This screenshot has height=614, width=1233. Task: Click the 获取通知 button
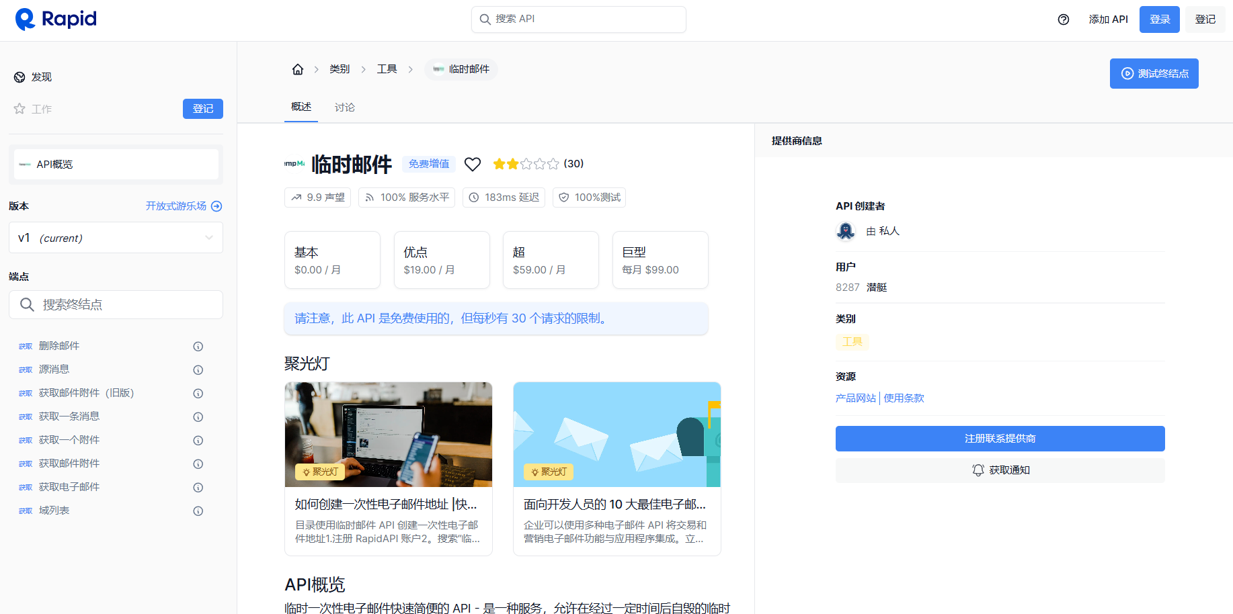(1000, 470)
